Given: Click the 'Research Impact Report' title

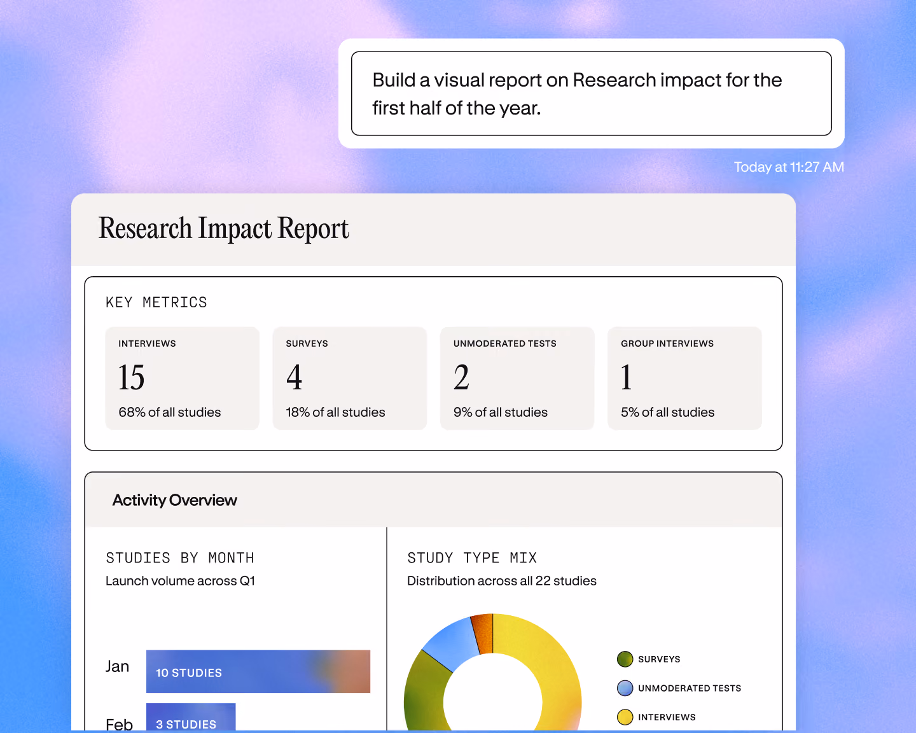Looking at the screenshot, I should click(224, 229).
